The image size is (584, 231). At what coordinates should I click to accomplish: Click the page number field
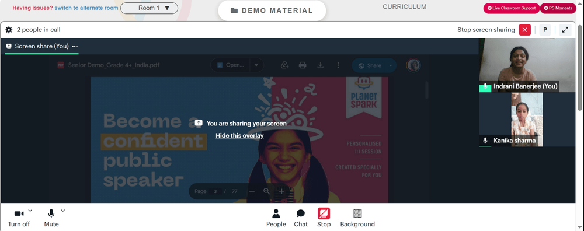tap(215, 191)
